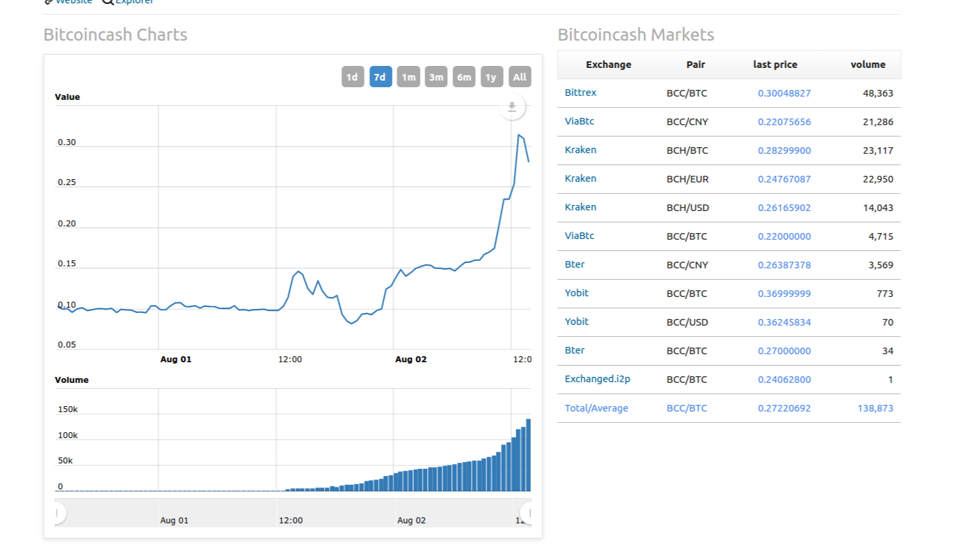The width and height of the screenshot is (963, 558).
Task: Click the price peak on value chart
Action: [x=519, y=135]
